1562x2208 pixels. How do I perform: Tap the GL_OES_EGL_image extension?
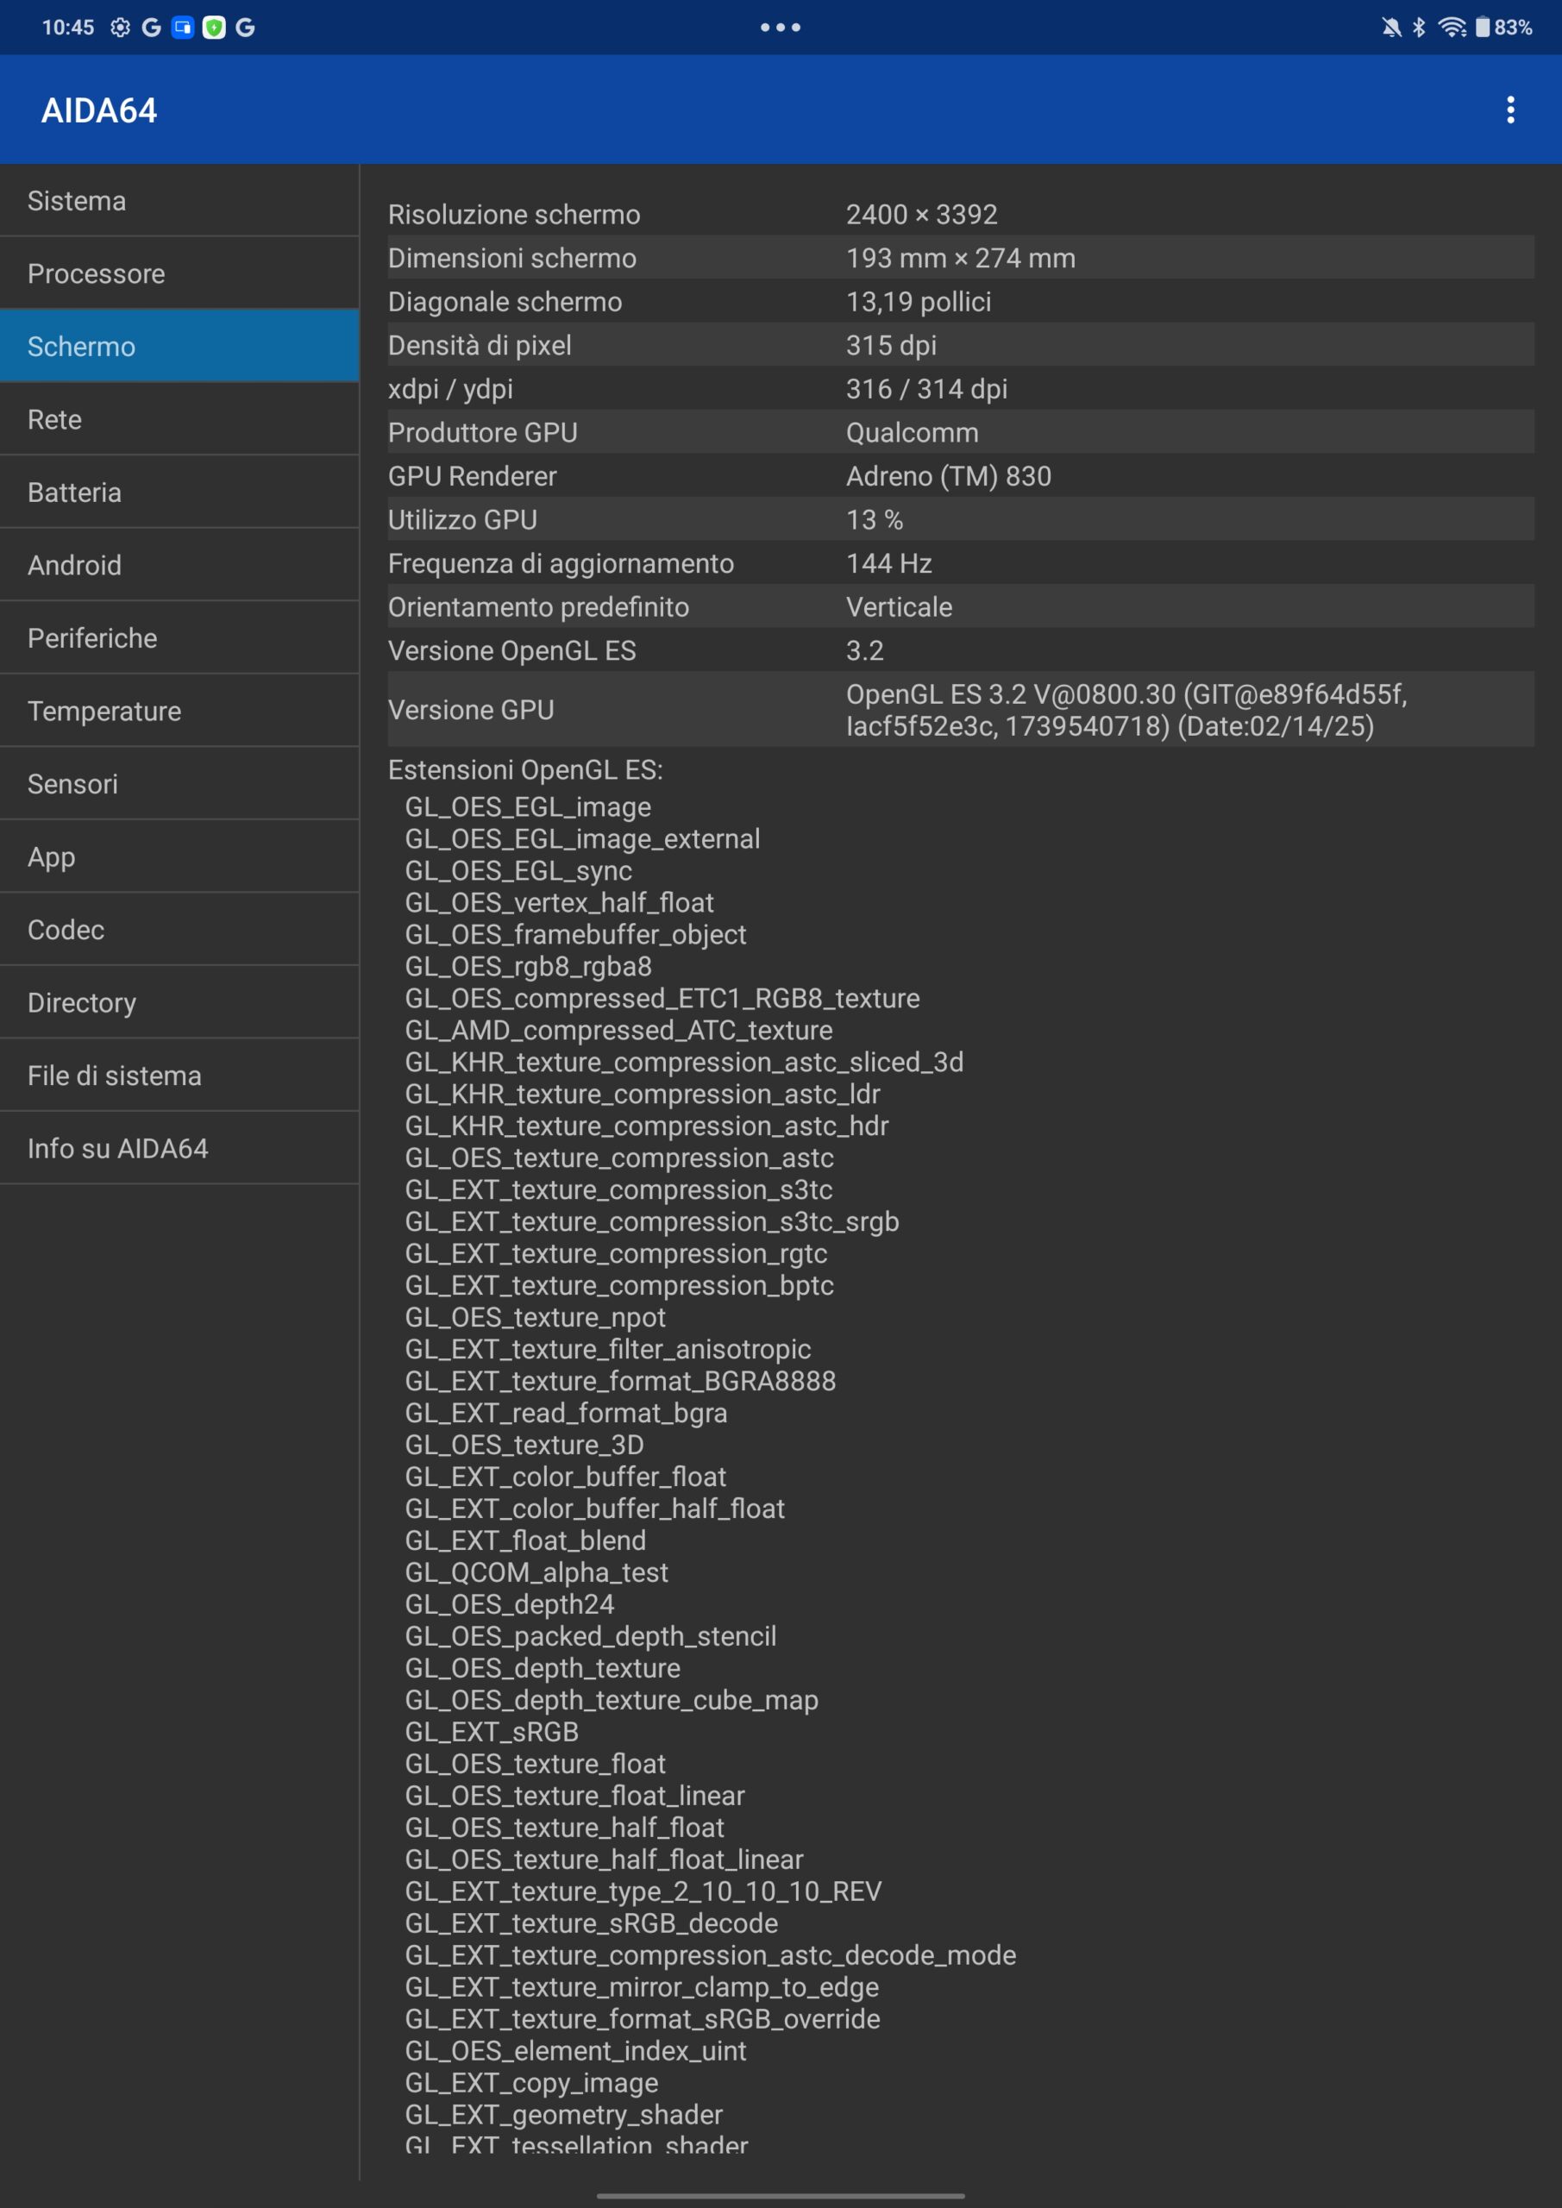click(528, 806)
